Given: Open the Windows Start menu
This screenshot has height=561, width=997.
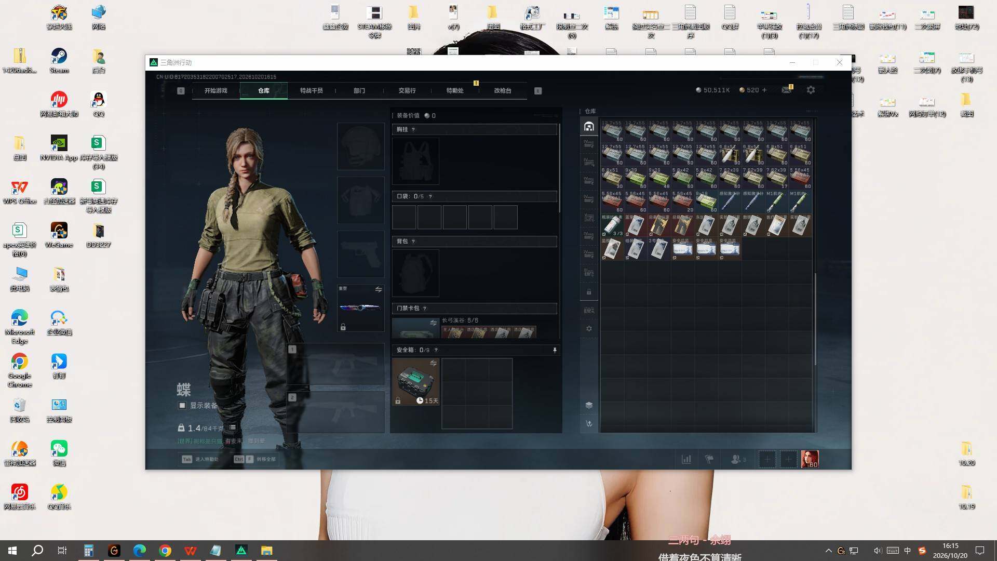Looking at the screenshot, I should pyautogui.click(x=12, y=551).
